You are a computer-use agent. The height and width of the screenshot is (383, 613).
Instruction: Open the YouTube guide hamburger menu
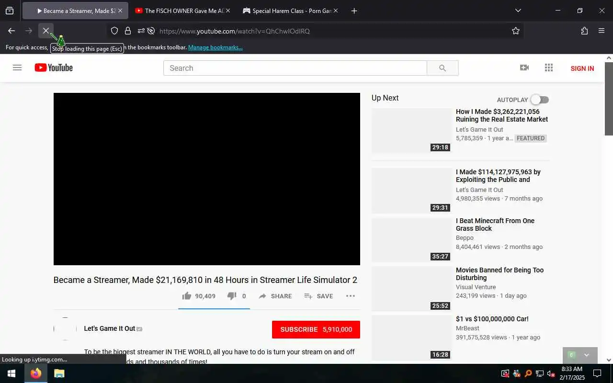point(17,68)
